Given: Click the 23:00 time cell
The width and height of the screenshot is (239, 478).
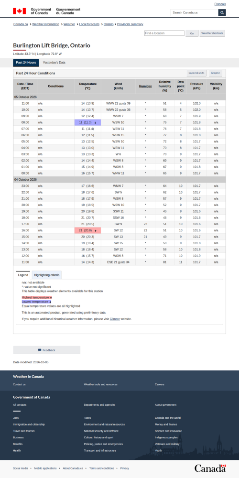Looking at the screenshot, I should click(25, 186).
